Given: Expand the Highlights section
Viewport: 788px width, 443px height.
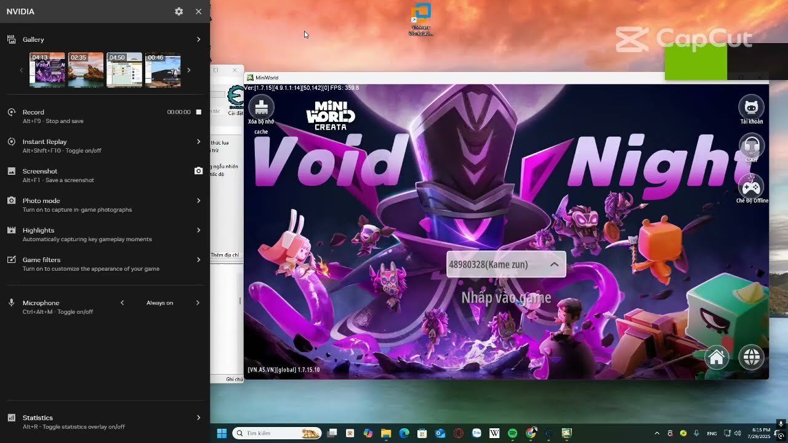Looking at the screenshot, I should [x=198, y=230].
